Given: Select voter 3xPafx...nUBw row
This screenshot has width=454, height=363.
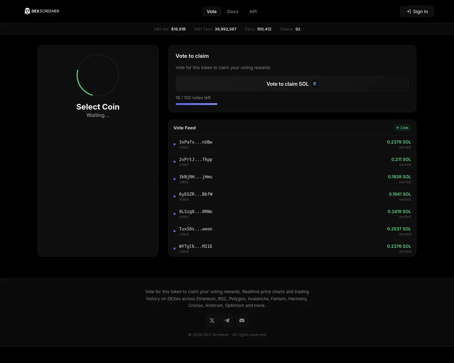Looking at the screenshot, I should pos(292,144).
